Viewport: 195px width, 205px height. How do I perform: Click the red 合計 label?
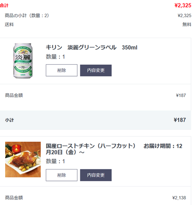(4, 6)
